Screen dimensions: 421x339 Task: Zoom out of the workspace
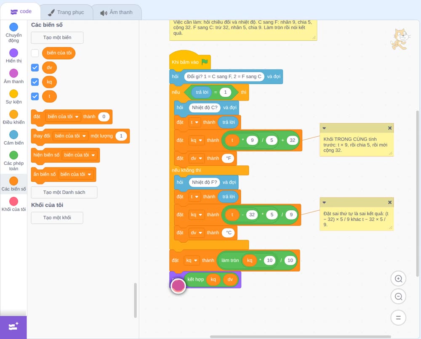click(398, 297)
